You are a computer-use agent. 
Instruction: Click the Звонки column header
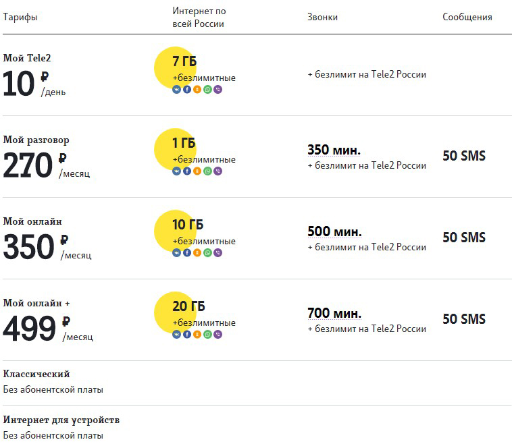[322, 17]
